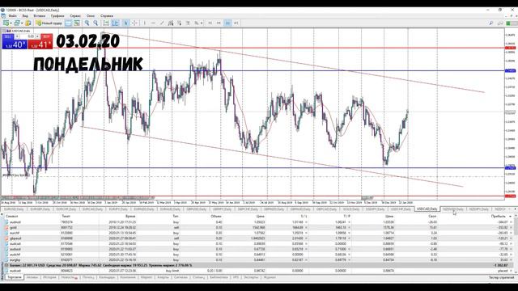The width and height of the screenshot is (518, 291).
Task: Click the Market Watch toolbar icon
Action: point(28,23)
